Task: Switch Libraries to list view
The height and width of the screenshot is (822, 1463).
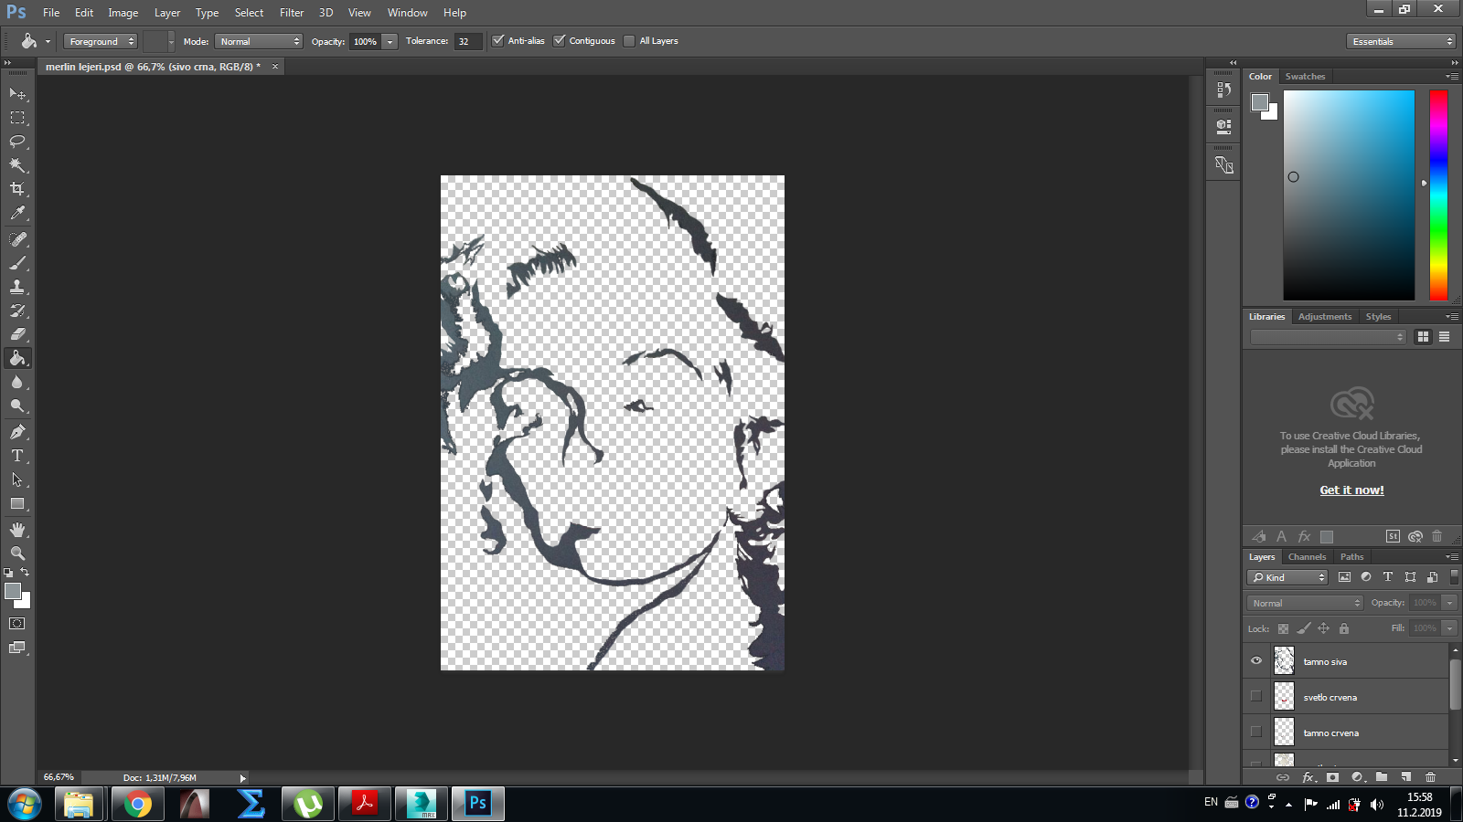Action: (1445, 337)
